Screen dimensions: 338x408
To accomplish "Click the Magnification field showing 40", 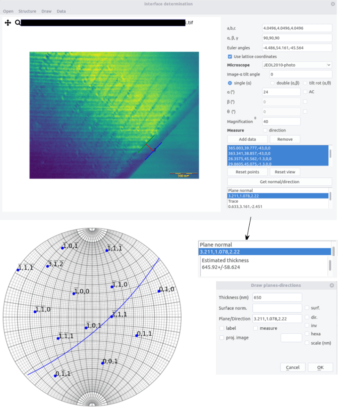I will tap(281, 122).
